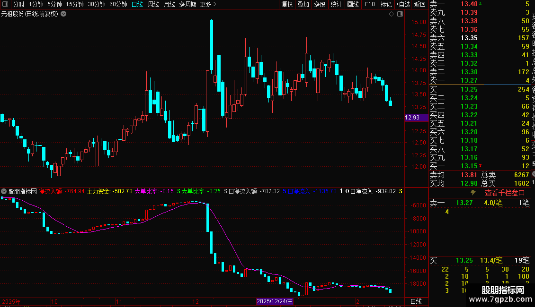Select the 1分钟 period
The image size is (535, 307).
(36, 4)
